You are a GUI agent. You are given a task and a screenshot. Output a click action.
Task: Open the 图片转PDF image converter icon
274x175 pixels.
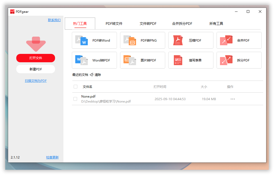click(x=130, y=60)
